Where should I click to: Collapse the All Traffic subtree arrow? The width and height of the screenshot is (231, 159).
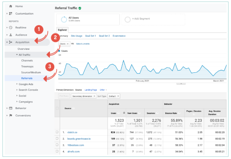click(17, 55)
